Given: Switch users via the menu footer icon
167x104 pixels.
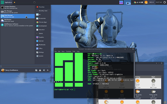Looking at the screenshot, I should point(44,70).
